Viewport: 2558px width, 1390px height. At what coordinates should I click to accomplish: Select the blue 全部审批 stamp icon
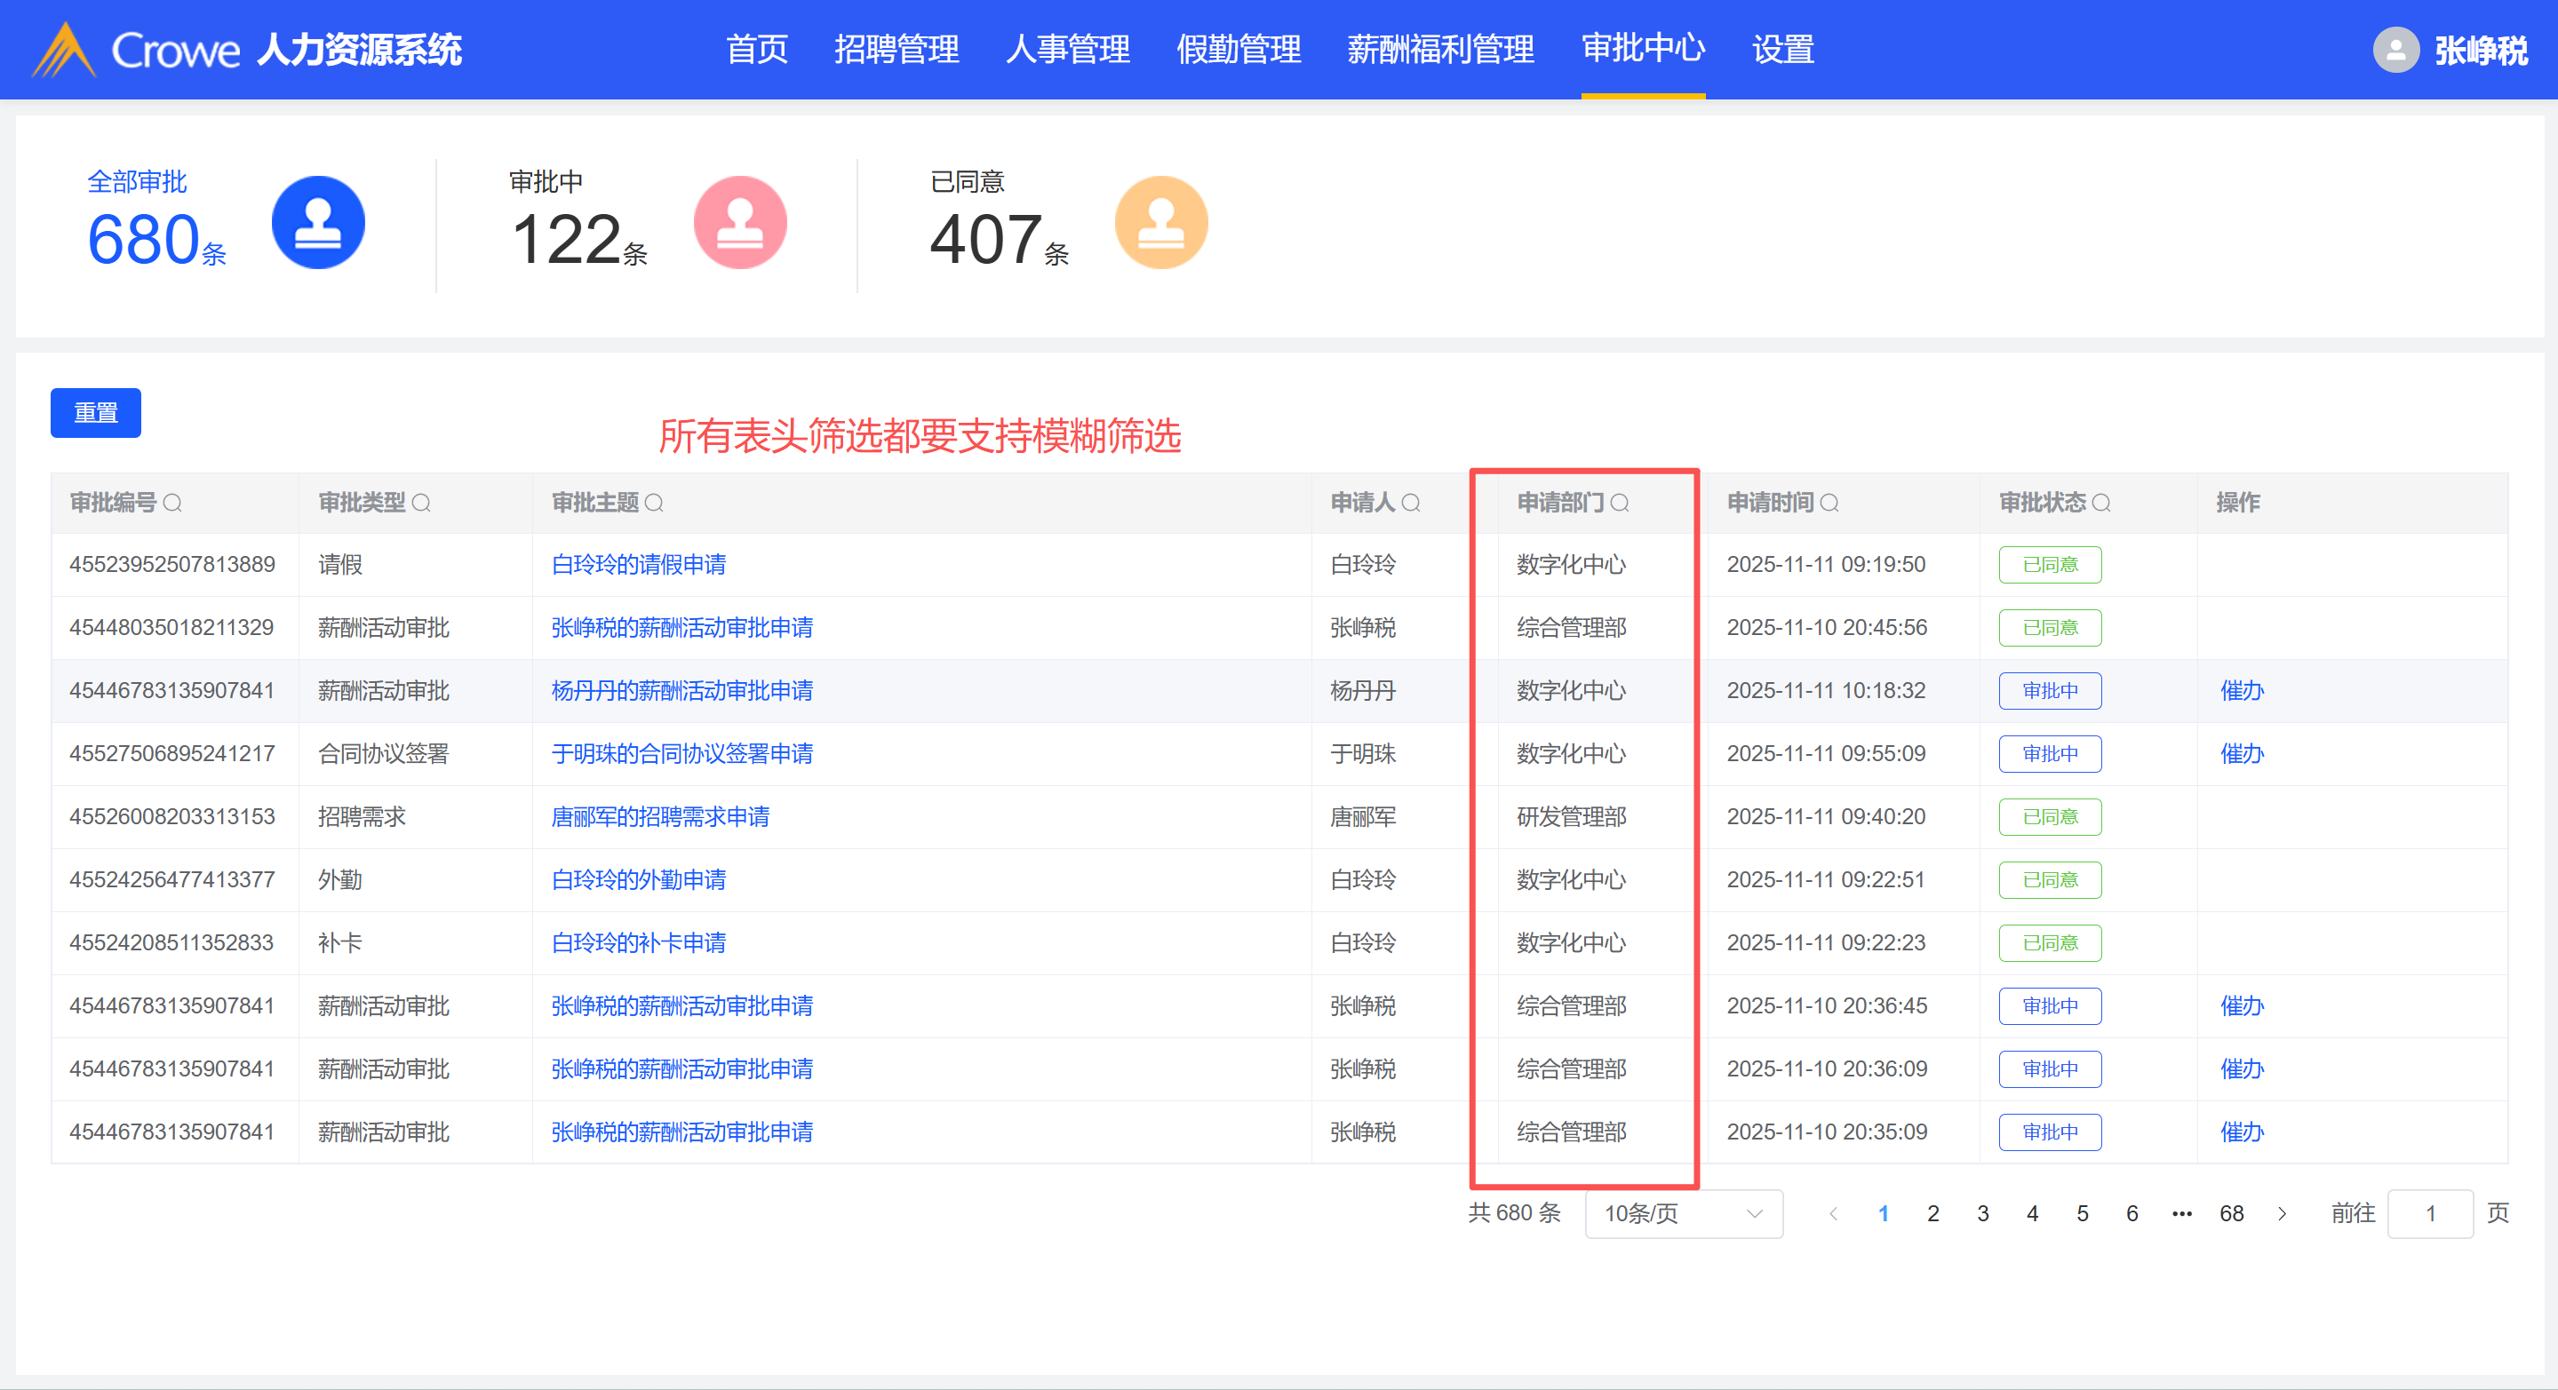pos(318,222)
